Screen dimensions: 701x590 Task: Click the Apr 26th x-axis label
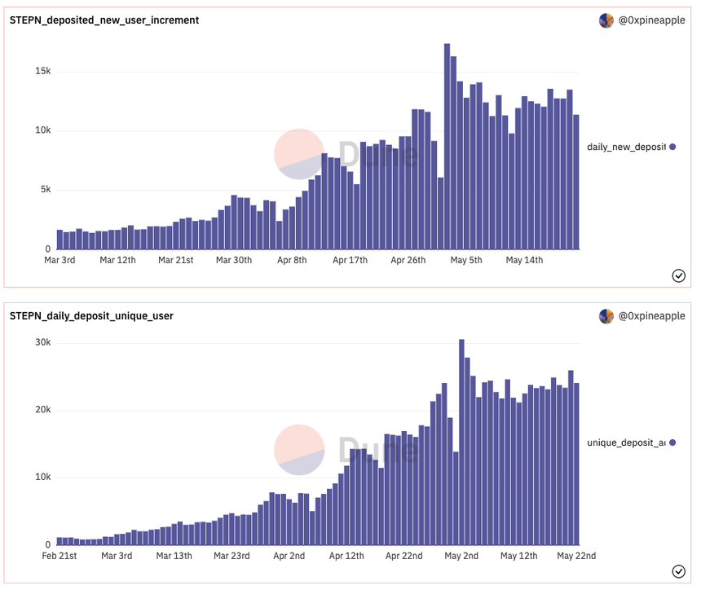tap(408, 260)
